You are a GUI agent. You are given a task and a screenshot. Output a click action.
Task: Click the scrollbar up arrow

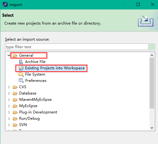(152, 55)
